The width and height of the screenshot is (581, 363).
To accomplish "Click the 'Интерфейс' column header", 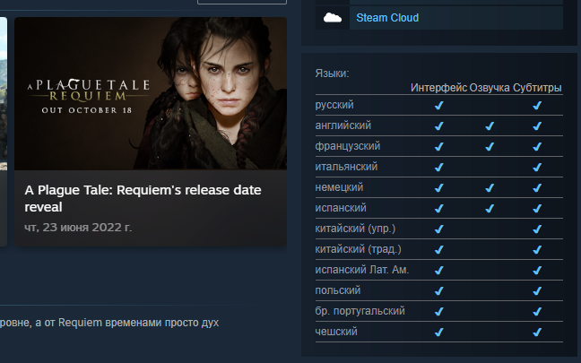I will (438, 88).
